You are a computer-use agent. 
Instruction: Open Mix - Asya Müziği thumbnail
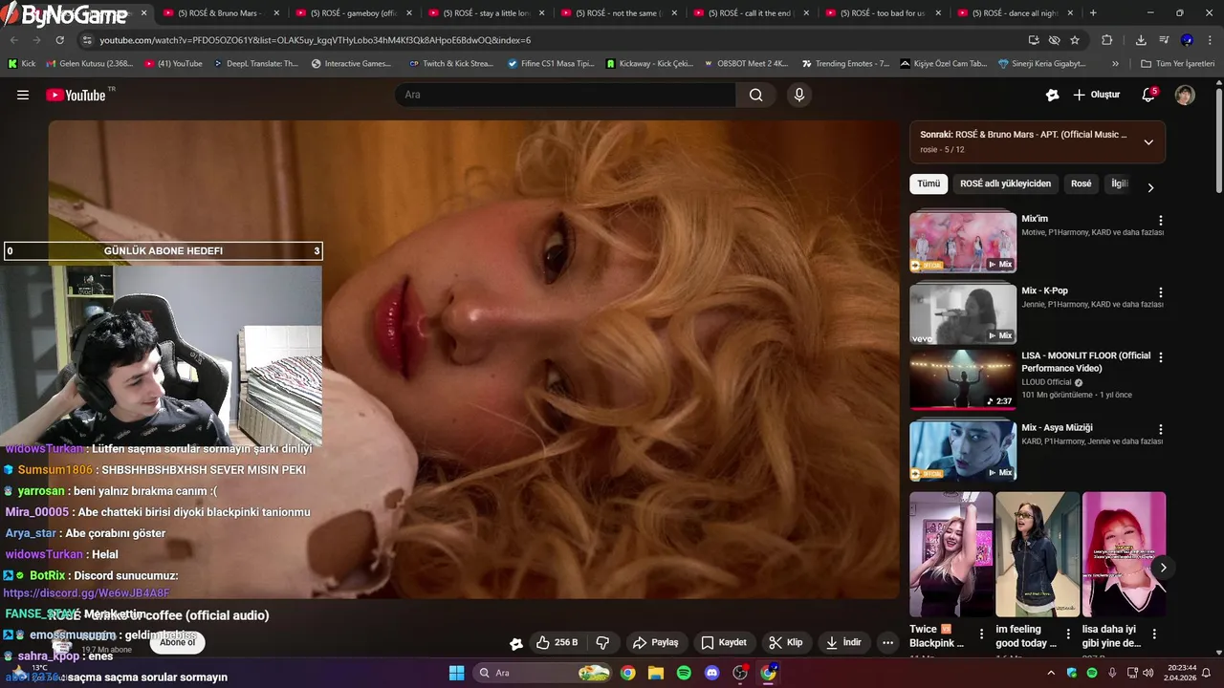click(963, 450)
